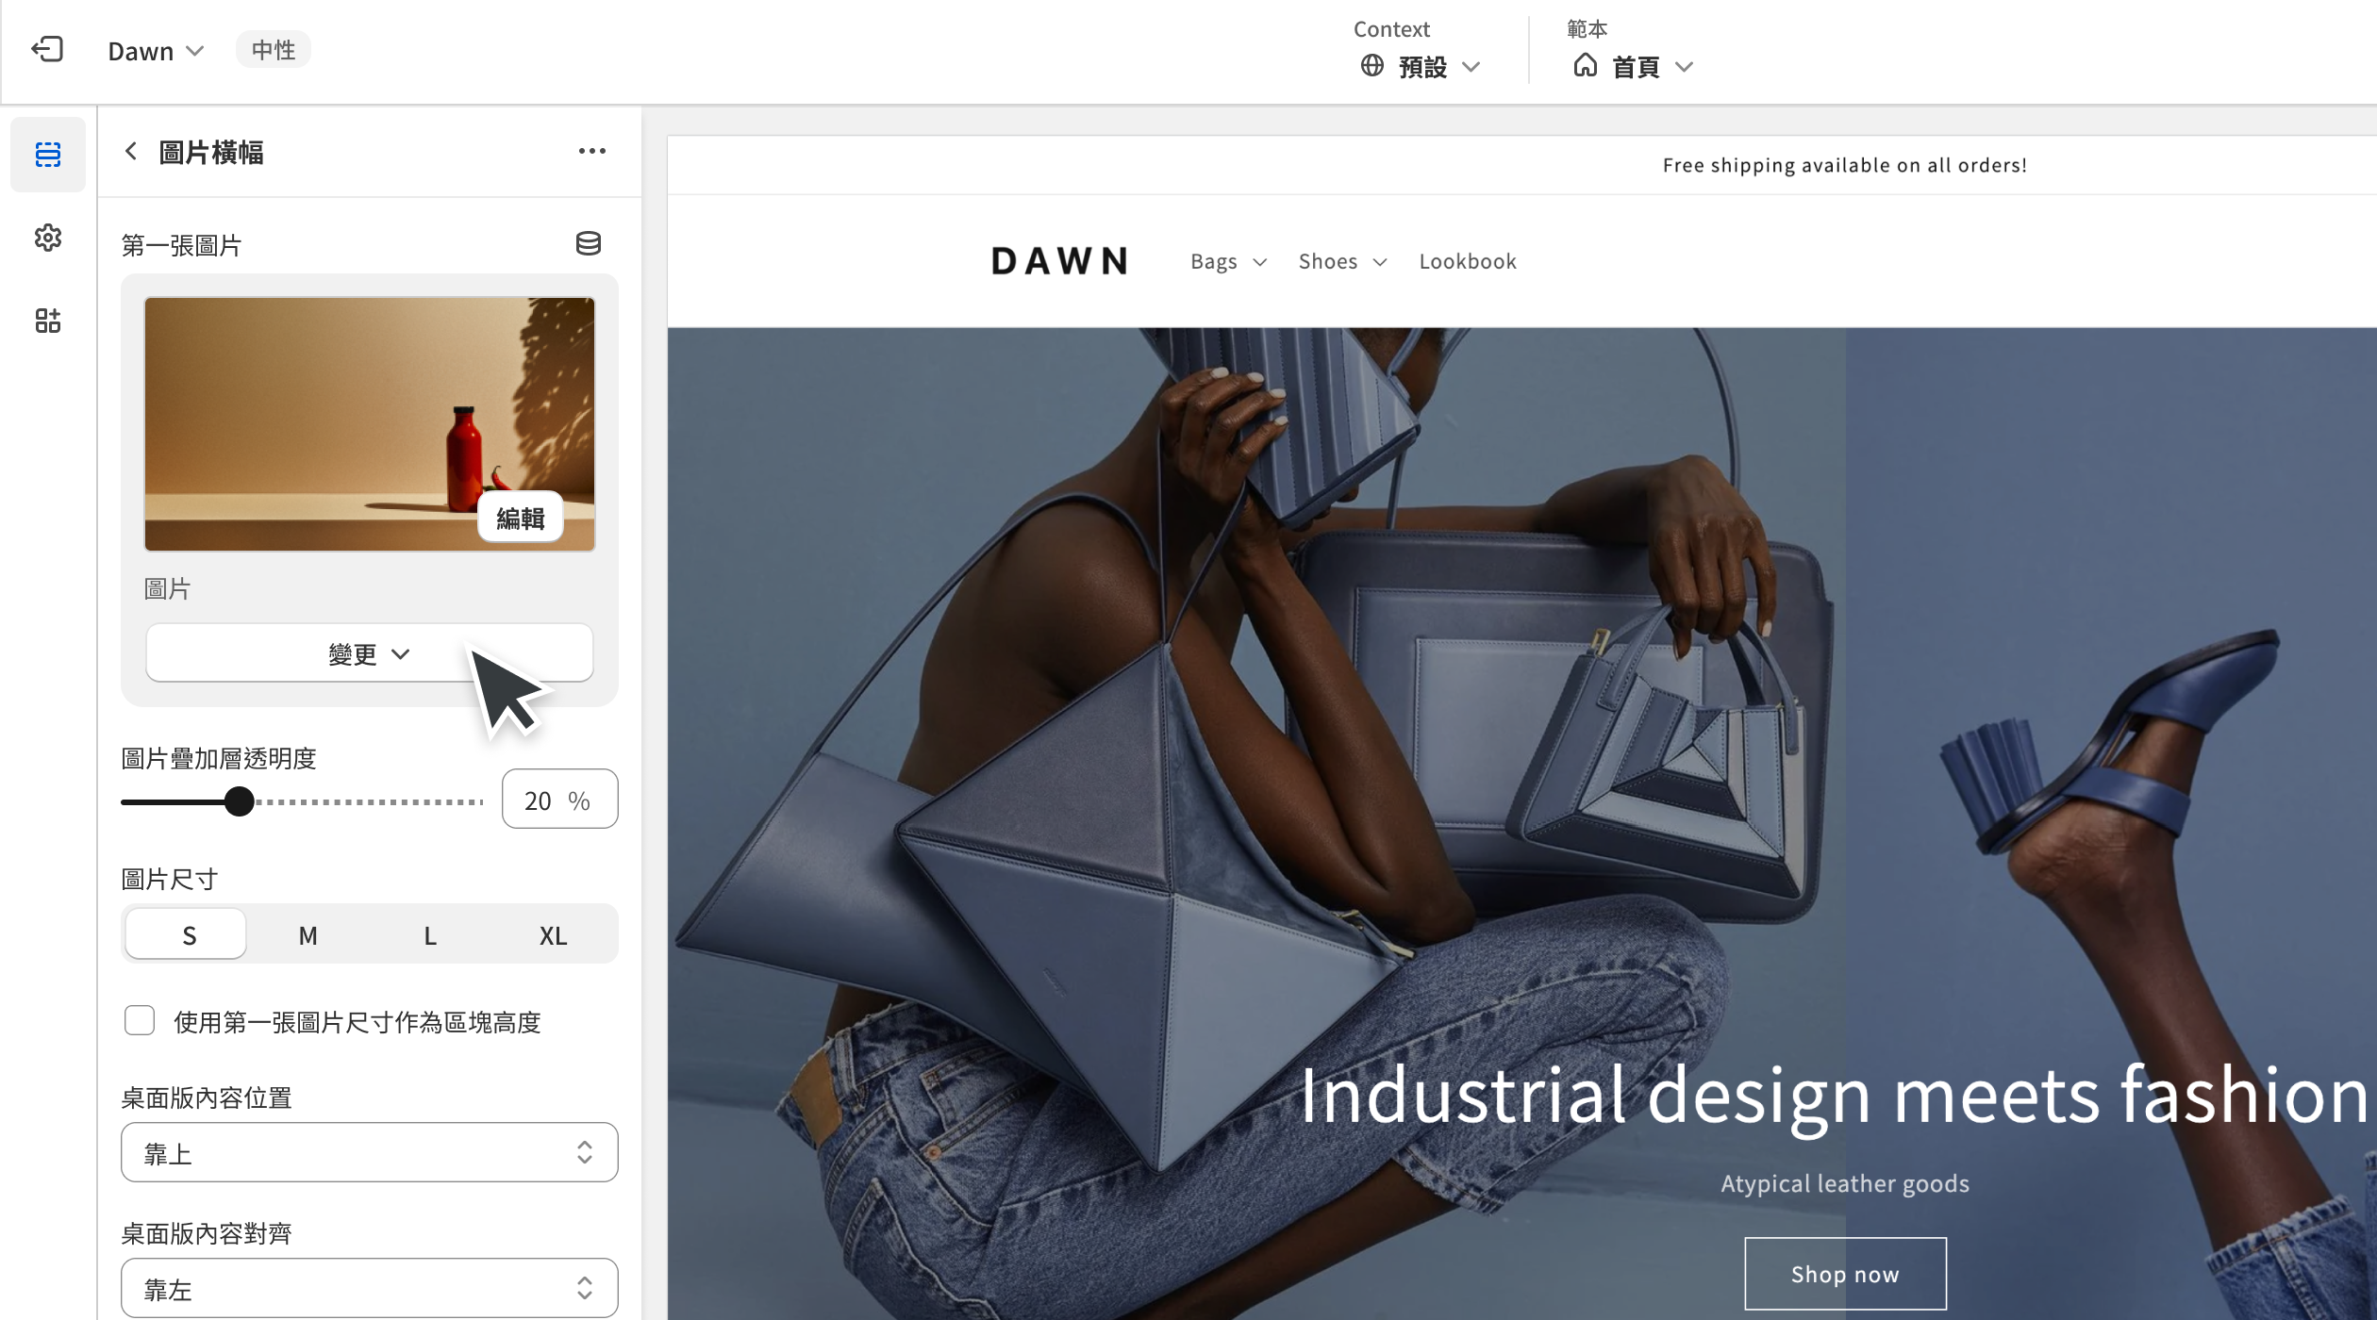Click the database/save icon for 第一張圖片

pos(587,244)
